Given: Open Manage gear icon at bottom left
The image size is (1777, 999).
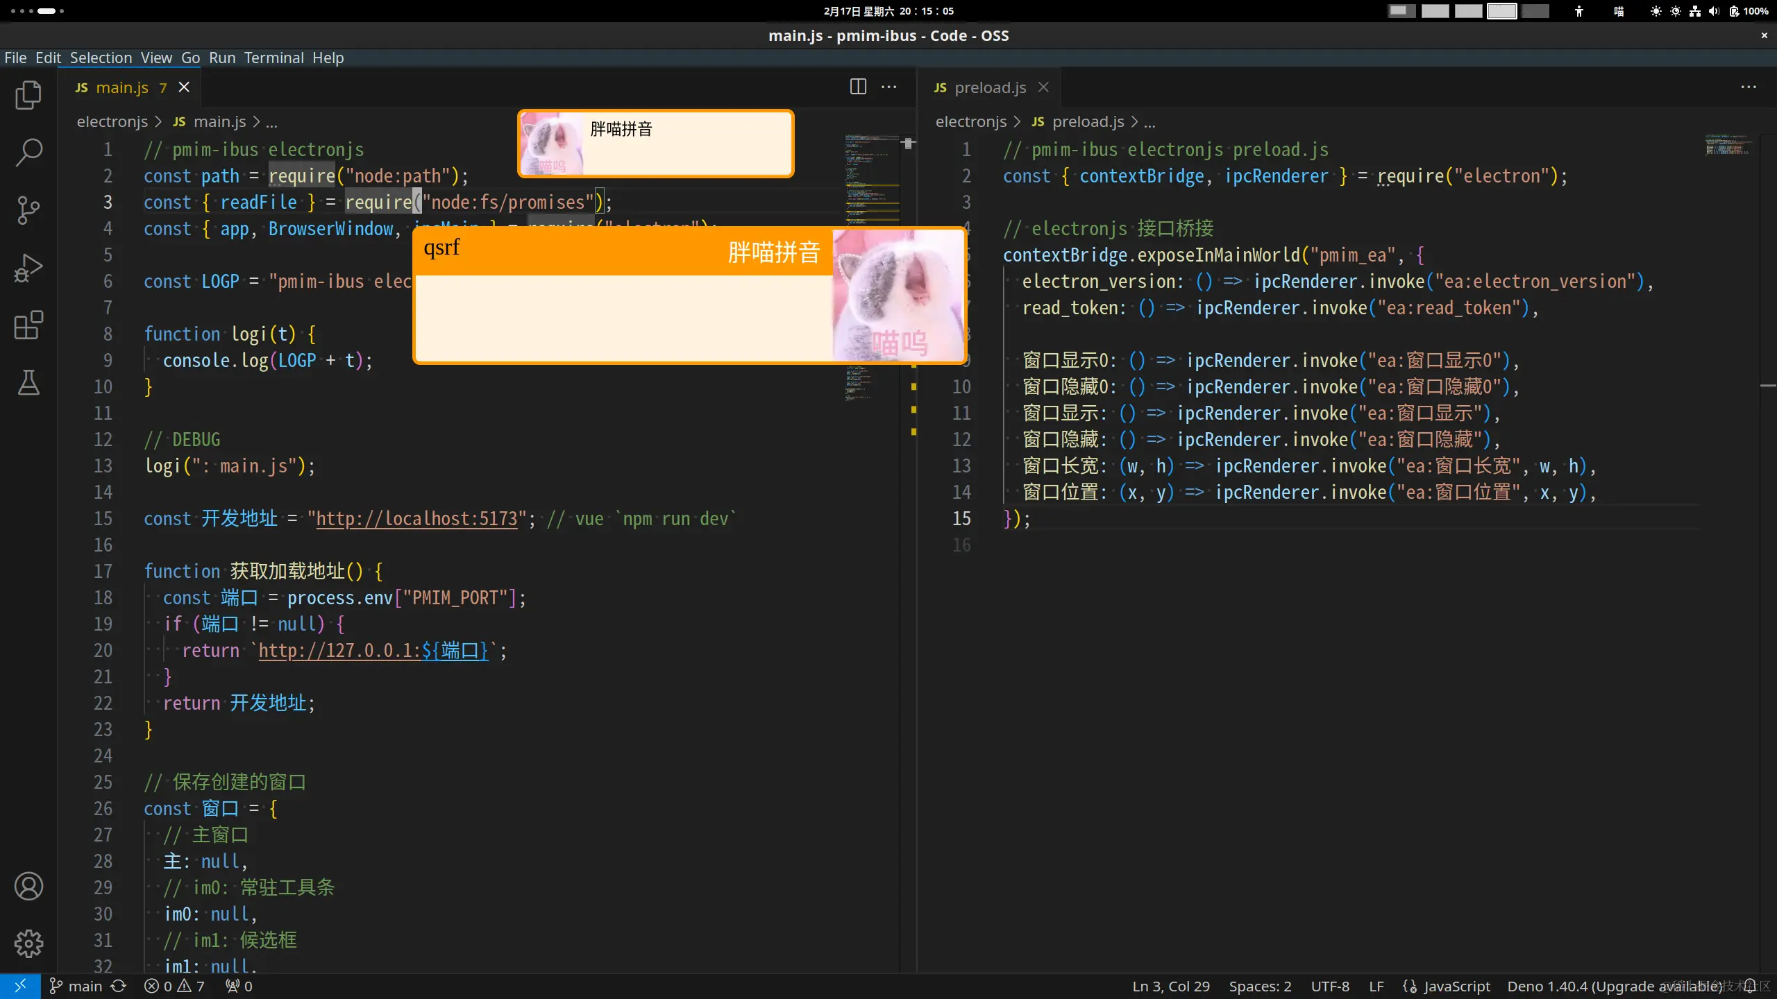Looking at the screenshot, I should pos(28,943).
